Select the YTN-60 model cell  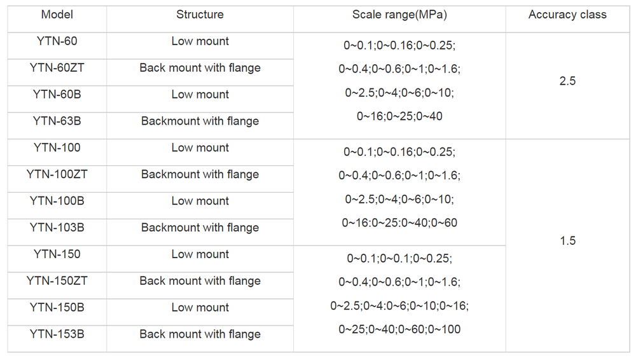coord(57,41)
